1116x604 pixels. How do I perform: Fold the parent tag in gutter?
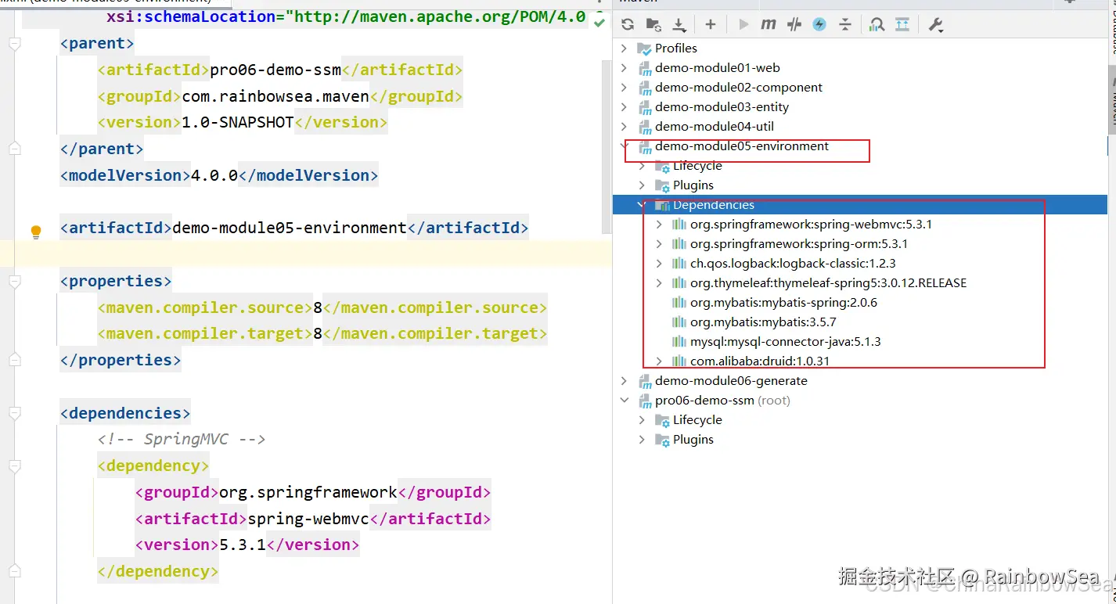pos(15,44)
